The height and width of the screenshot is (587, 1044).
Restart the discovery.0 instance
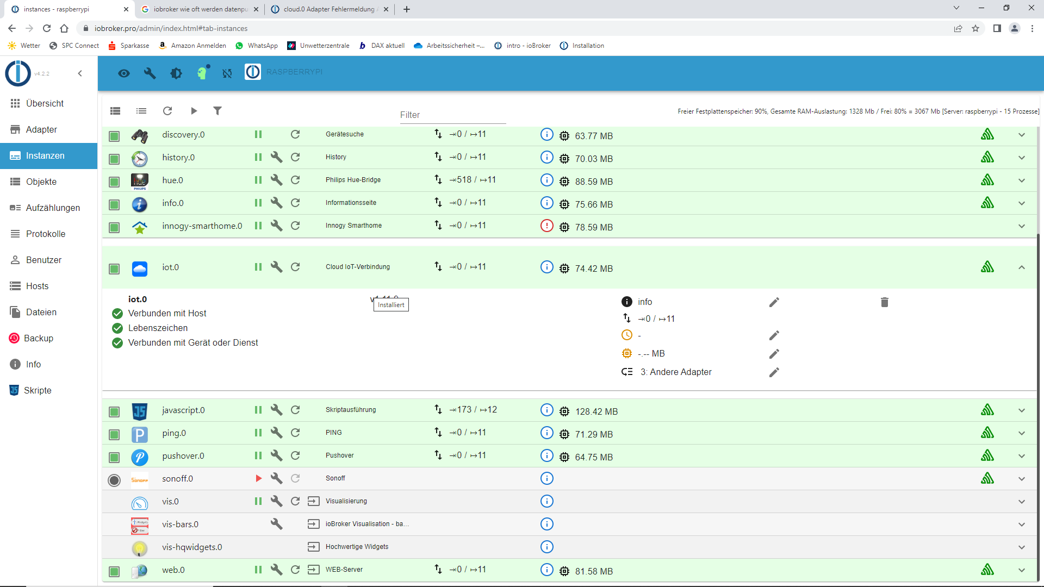[295, 134]
